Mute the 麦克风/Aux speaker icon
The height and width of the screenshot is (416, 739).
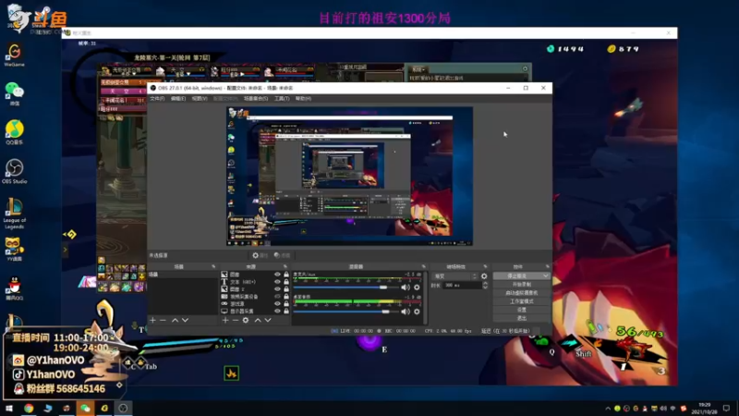coord(406,288)
